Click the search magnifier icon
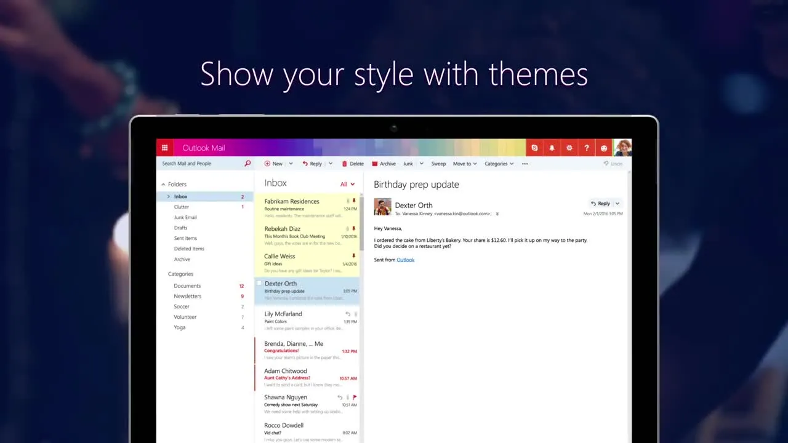 (247, 164)
